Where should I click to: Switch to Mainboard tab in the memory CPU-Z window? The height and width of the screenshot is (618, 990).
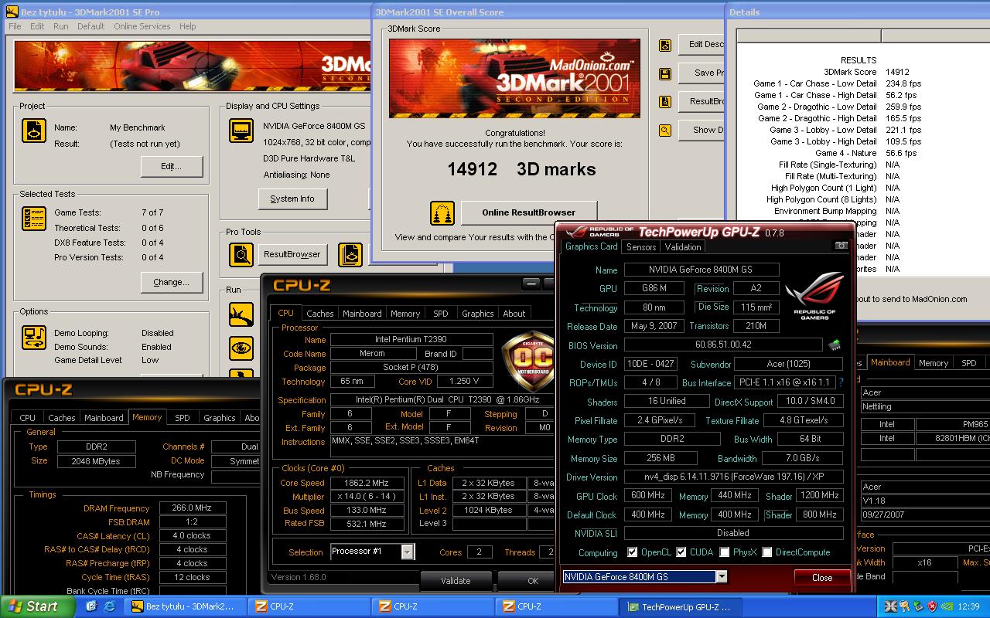[x=104, y=418]
